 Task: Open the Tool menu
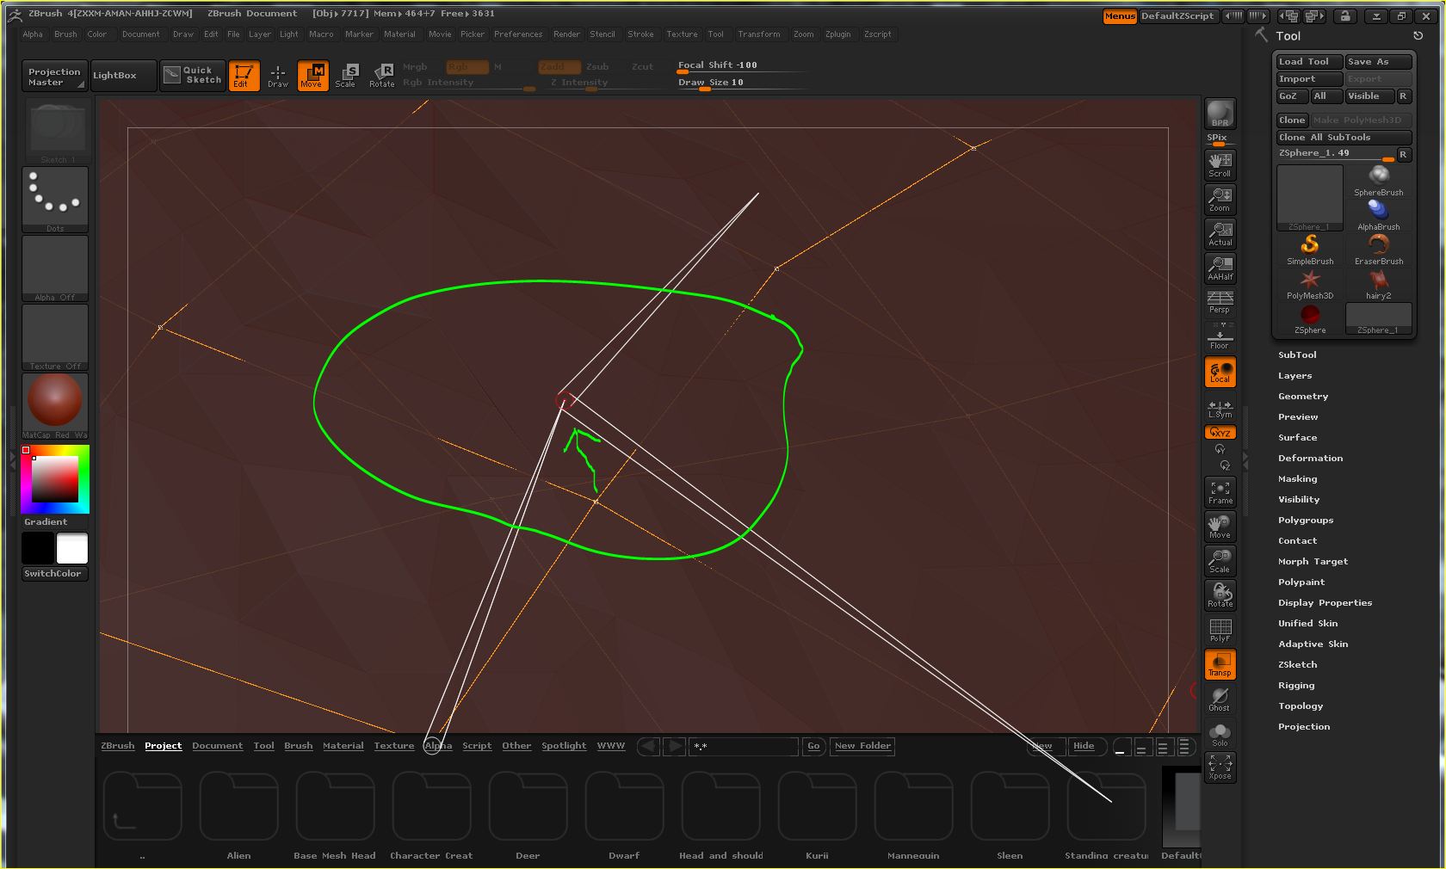[715, 34]
